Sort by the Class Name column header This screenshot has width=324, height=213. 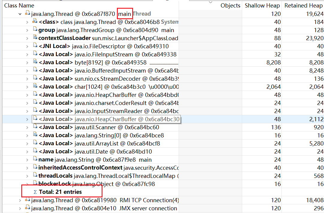pyautogui.click(x=19, y=5)
